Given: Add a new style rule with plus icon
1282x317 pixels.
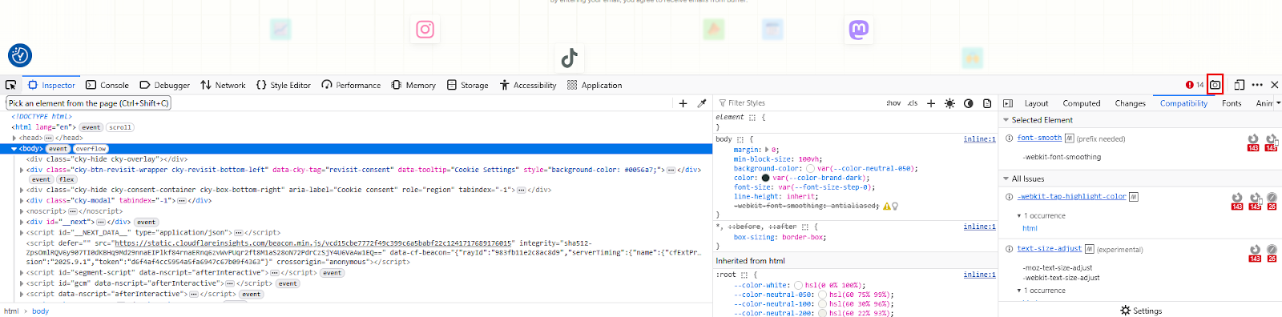Looking at the screenshot, I should (931, 103).
